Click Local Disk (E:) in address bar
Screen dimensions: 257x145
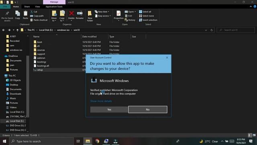tap(46, 30)
